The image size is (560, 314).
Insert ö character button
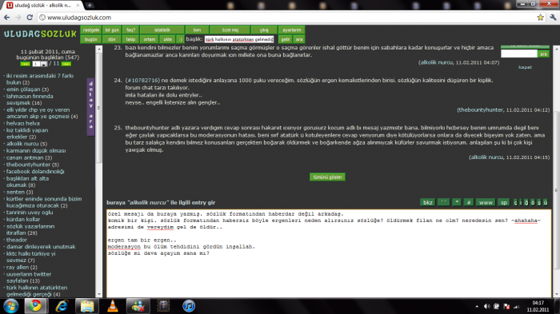[533, 202]
